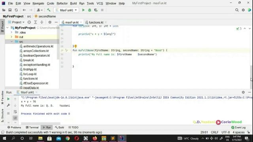Click the 4 spaces indent status

[238, 133]
